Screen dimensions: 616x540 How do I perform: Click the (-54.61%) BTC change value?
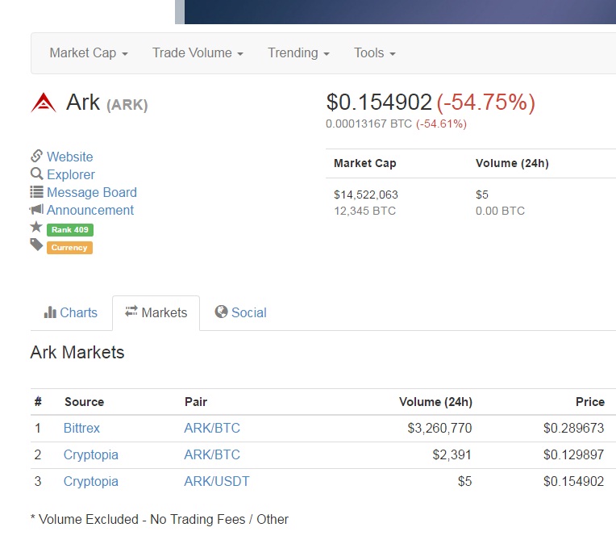(441, 123)
